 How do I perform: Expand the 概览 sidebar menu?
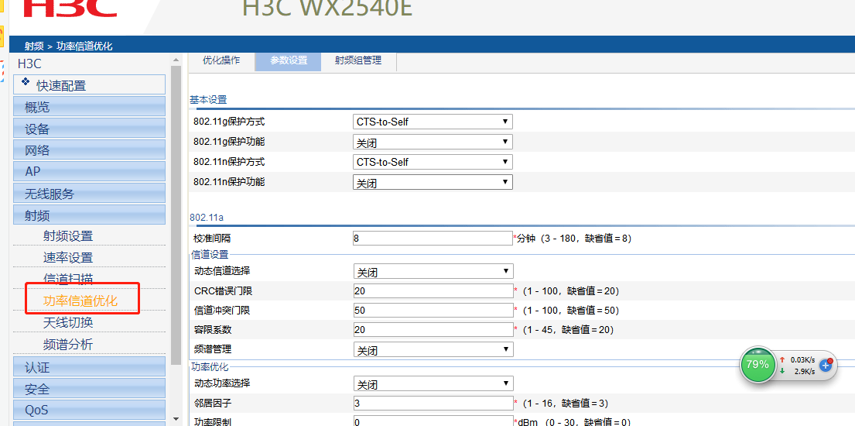[x=90, y=107]
